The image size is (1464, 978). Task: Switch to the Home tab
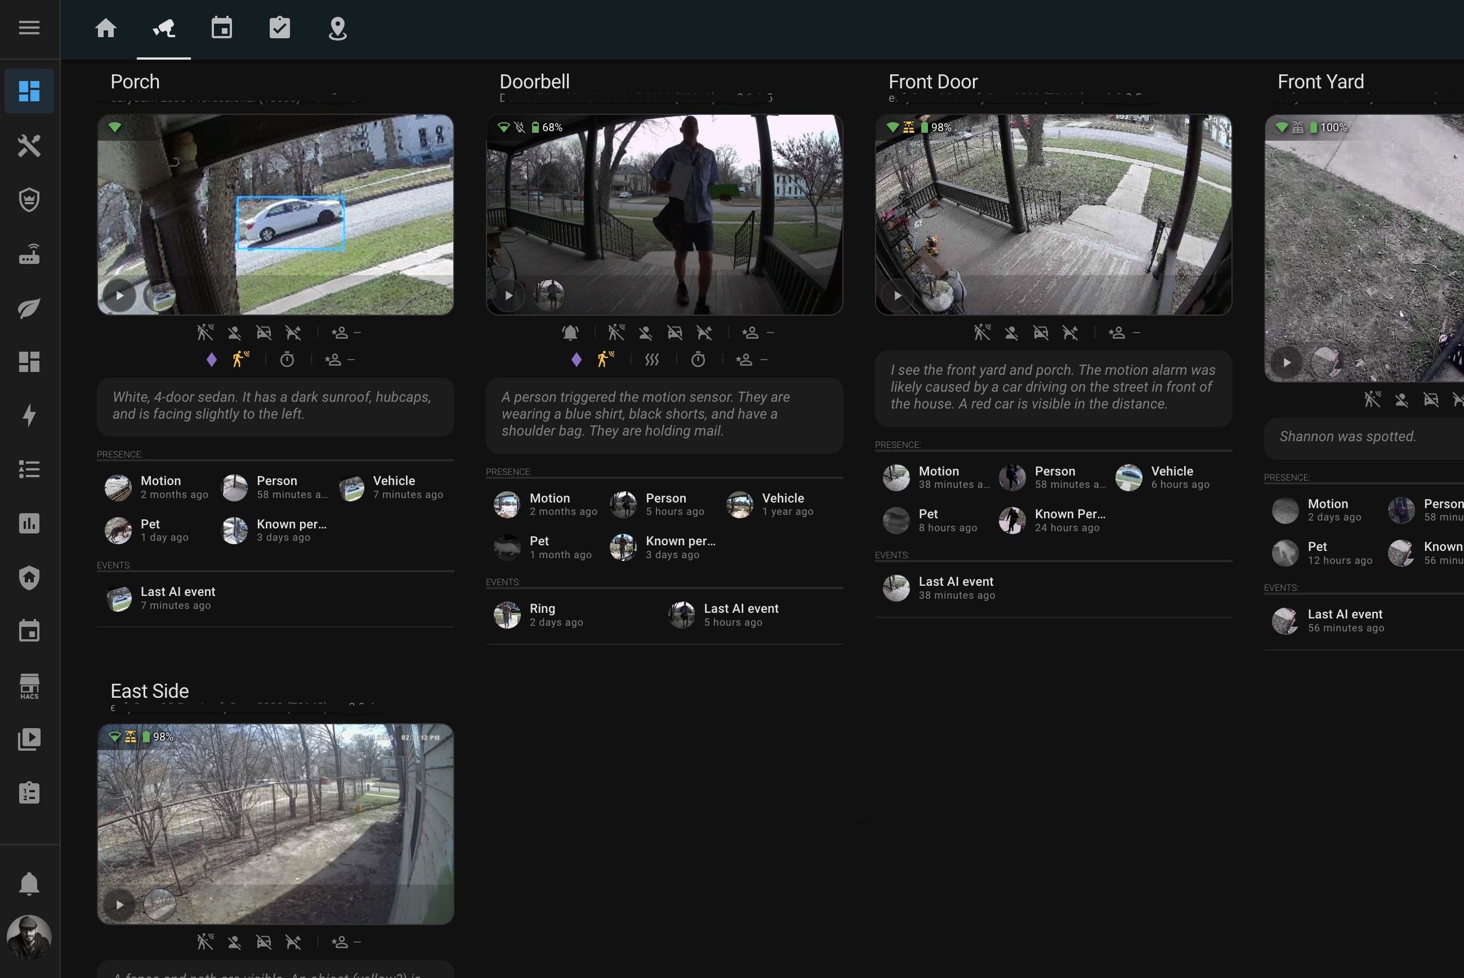point(106,28)
